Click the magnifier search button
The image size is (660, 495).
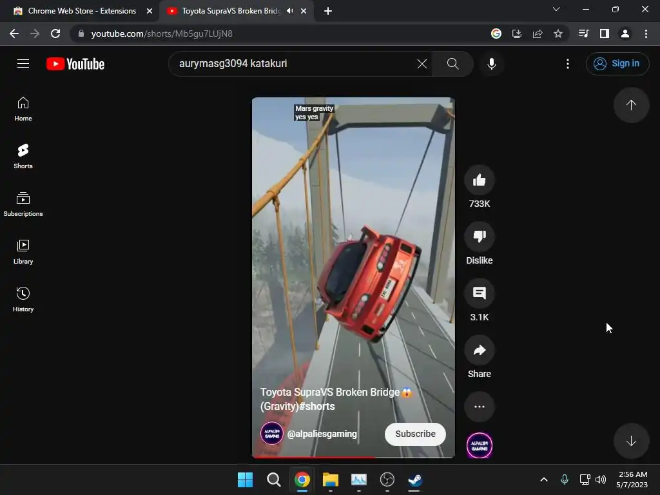pos(453,64)
